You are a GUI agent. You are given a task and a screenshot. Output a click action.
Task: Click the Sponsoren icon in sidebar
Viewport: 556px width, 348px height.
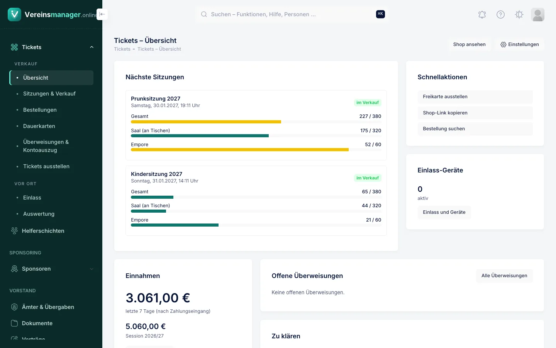pos(14,269)
